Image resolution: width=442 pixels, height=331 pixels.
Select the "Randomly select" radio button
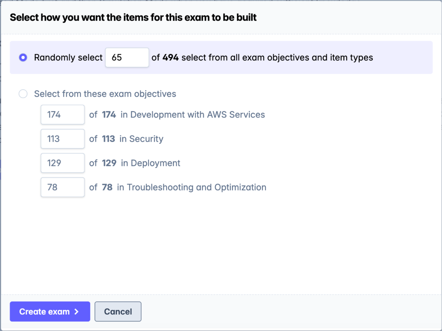[x=23, y=57]
